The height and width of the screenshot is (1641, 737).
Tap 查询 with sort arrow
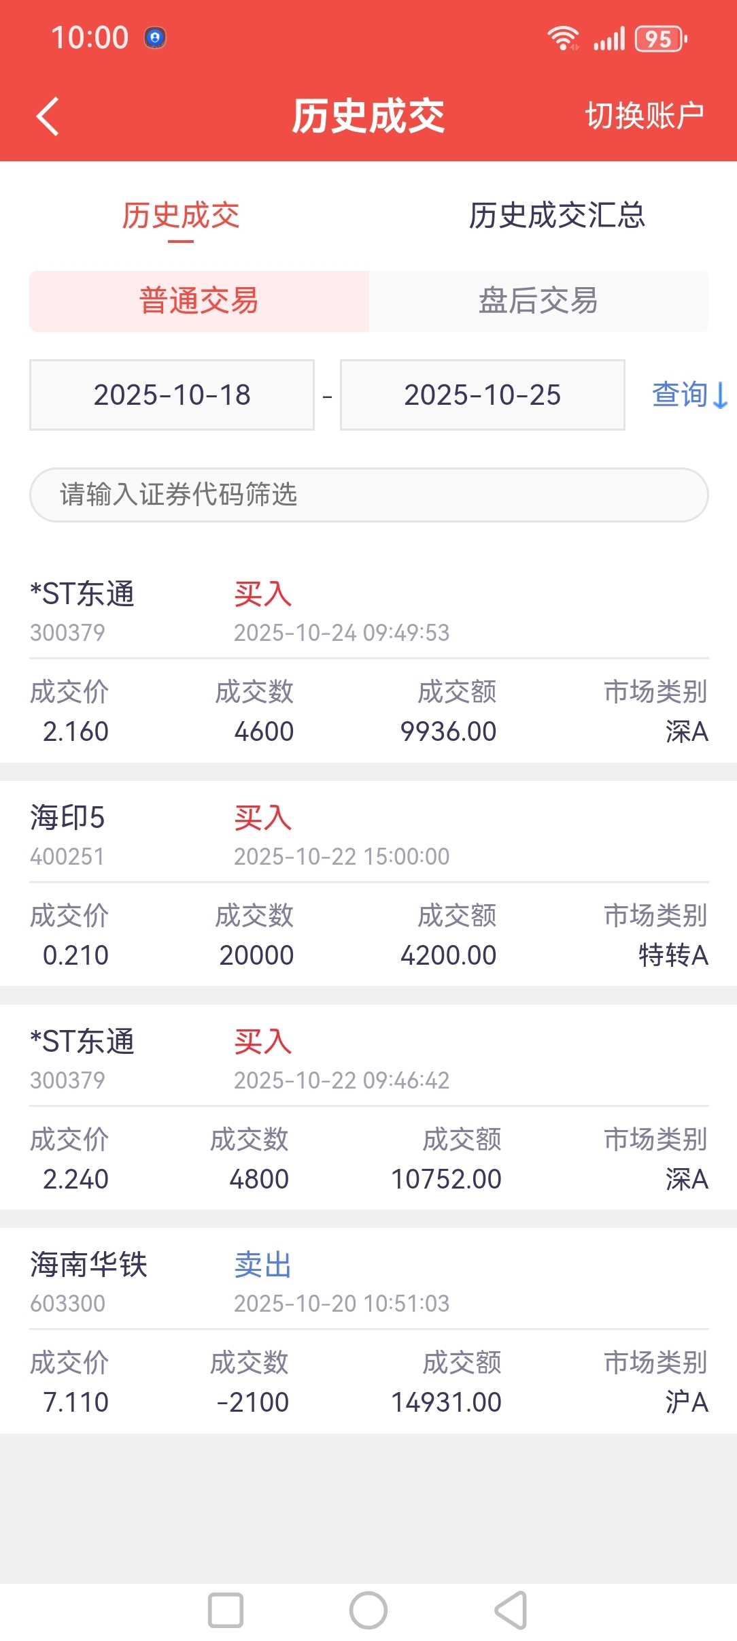click(688, 395)
